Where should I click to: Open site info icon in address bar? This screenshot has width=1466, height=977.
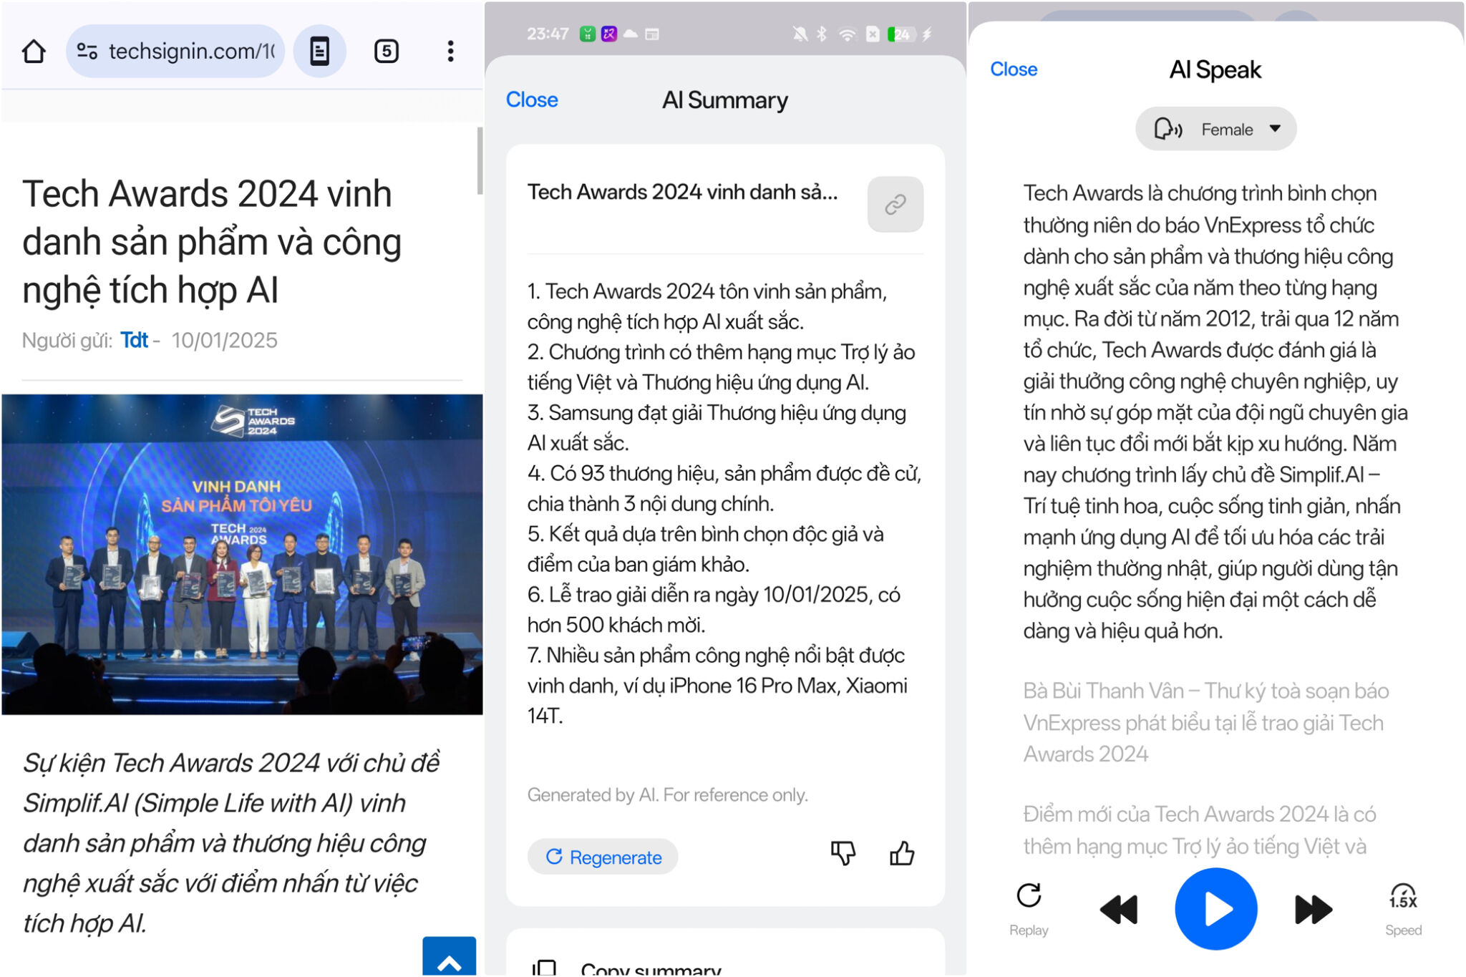(x=87, y=51)
